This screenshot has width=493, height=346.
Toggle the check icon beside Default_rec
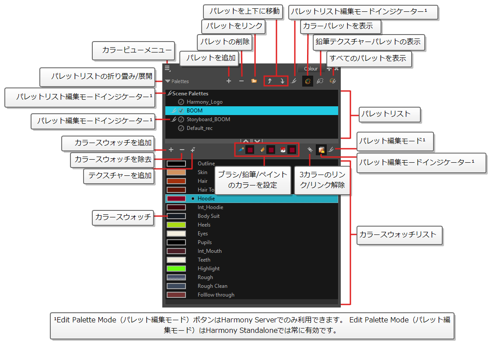(181, 128)
